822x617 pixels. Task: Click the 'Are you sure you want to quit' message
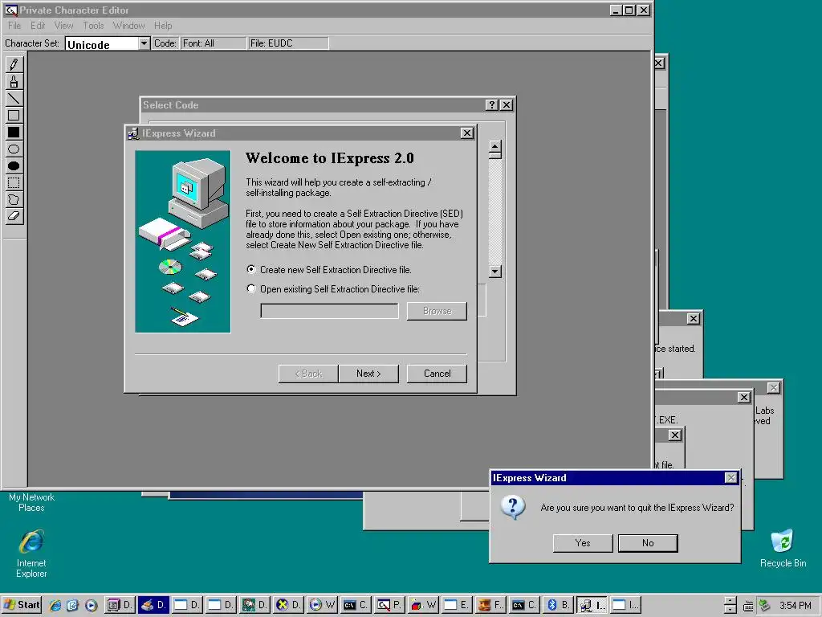637,508
